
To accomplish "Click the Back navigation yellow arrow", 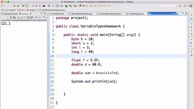I will 108,6.
